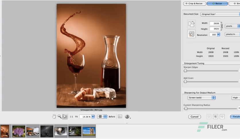
Task: Open the pixels/in resolution unit dropdown
Action: [x=232, y=34]
